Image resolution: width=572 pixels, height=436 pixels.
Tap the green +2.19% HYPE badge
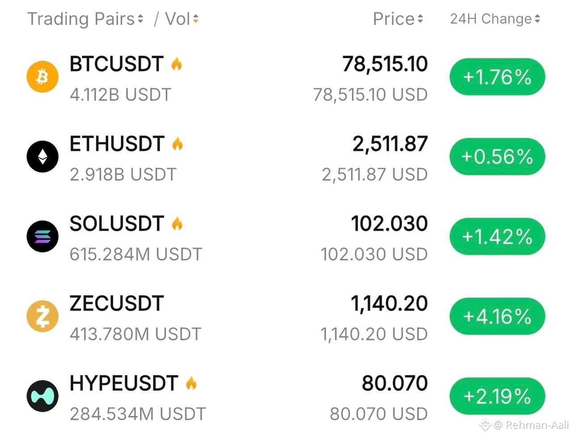(497, 396)
